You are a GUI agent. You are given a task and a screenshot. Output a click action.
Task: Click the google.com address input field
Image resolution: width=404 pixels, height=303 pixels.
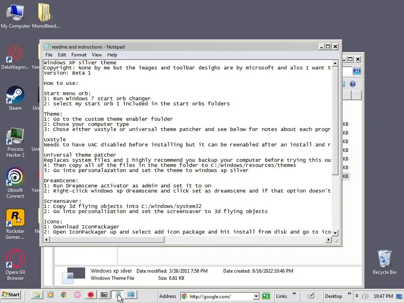click(x=219, y=296)
